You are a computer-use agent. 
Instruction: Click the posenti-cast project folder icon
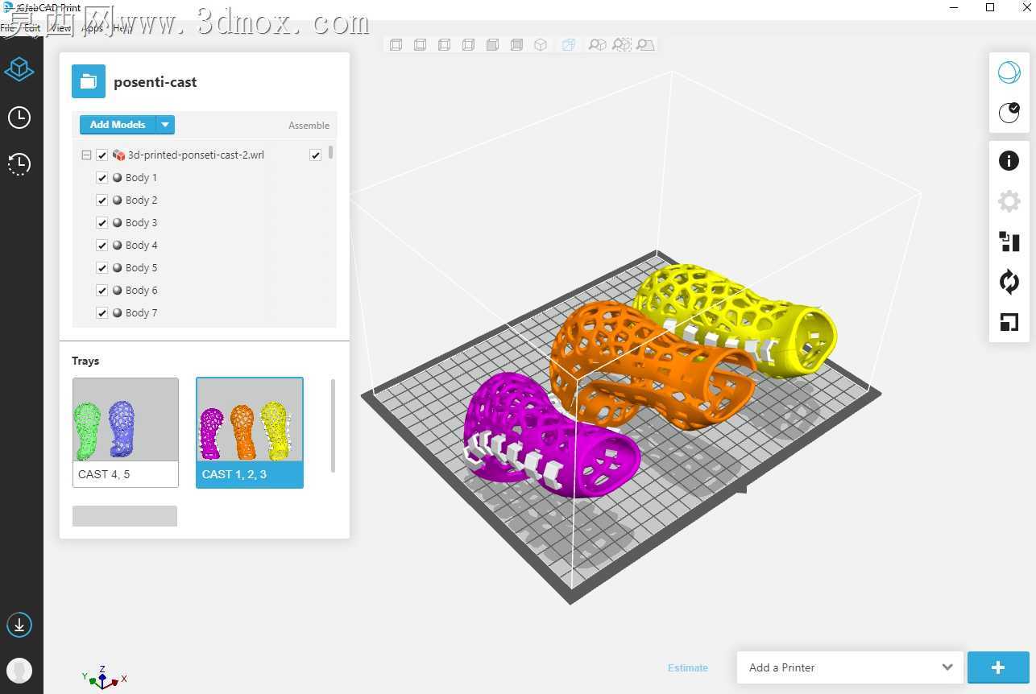pyautogui.click(x=89, y=81)
